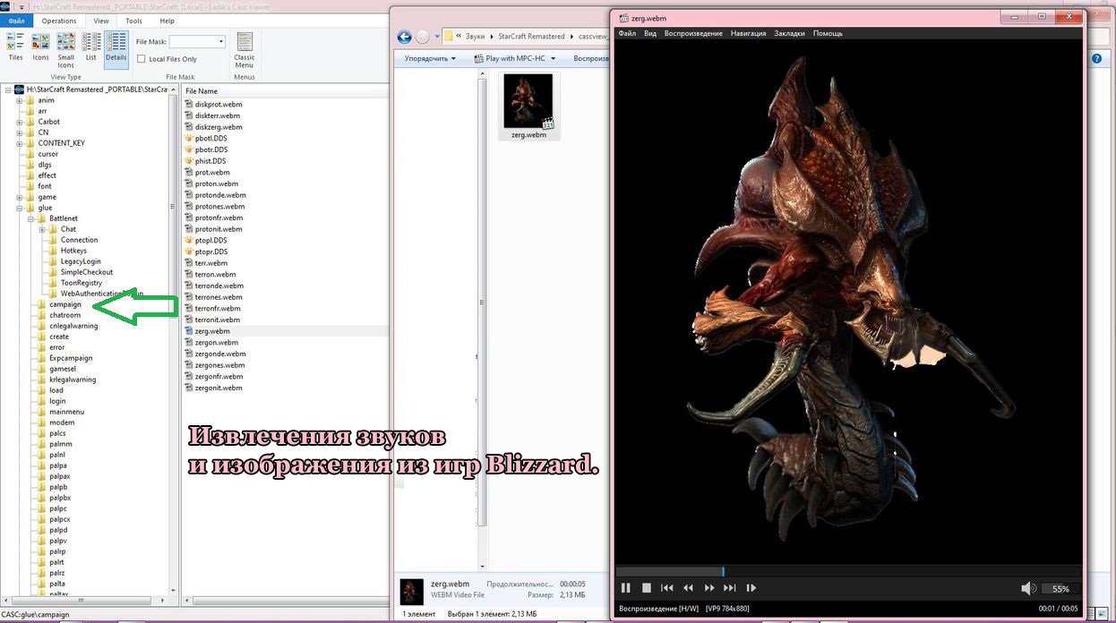
Task: Step forward one frame in the player
Action: [751, 588]
